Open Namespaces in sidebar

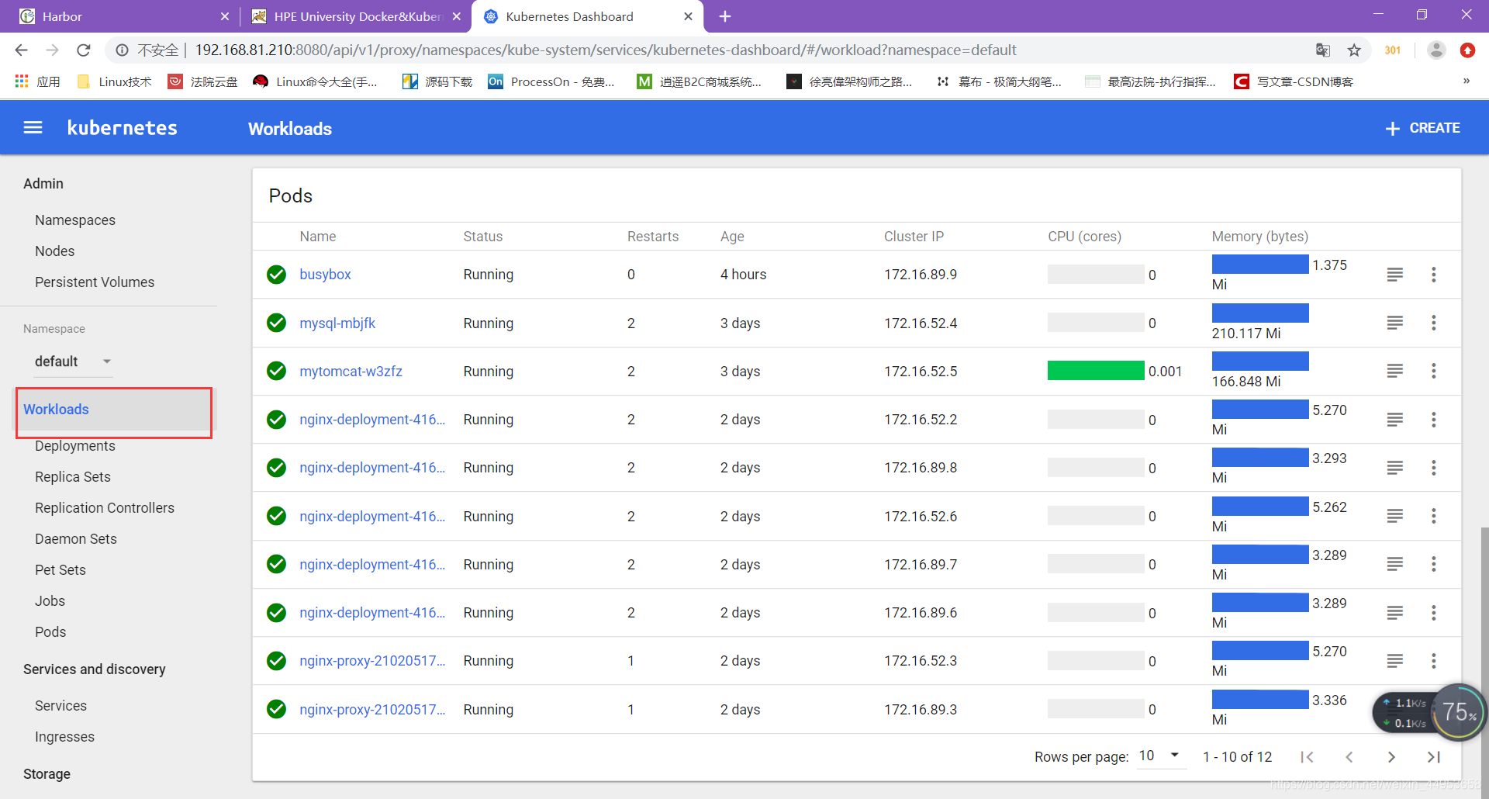pos(75,220)
